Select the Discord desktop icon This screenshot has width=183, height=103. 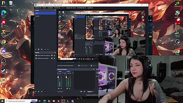4,52
